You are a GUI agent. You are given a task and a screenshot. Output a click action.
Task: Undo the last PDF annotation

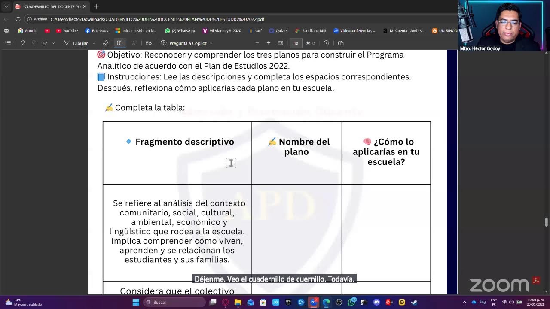[22, 43]
